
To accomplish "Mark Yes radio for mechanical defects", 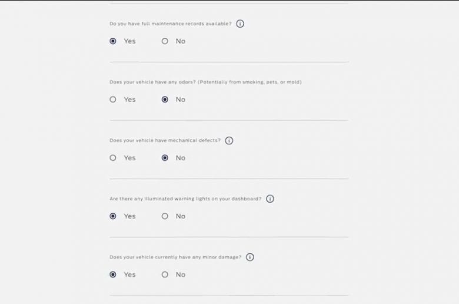I will pos(113,158).
